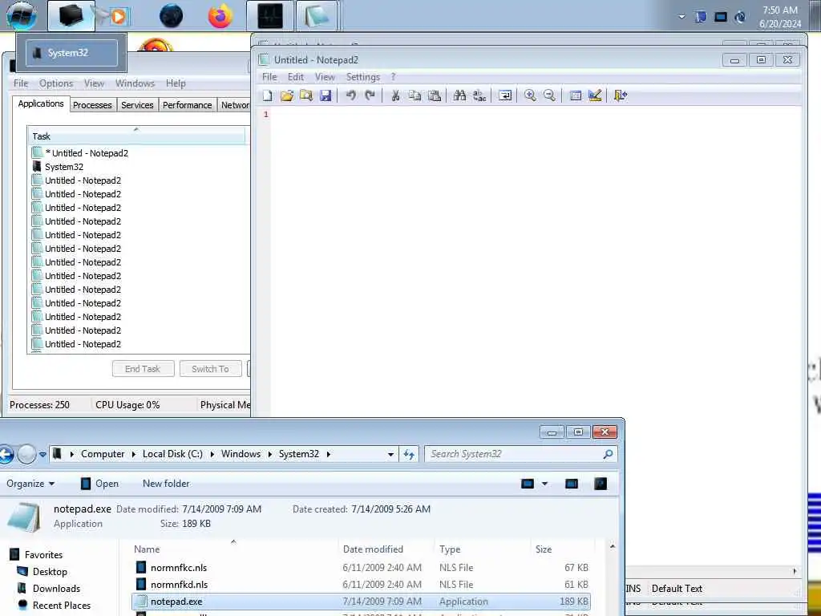Click the Browse folder-with-magnifier icon in Notepad2
The image size is (821, 616).
[x=305, y=95]
